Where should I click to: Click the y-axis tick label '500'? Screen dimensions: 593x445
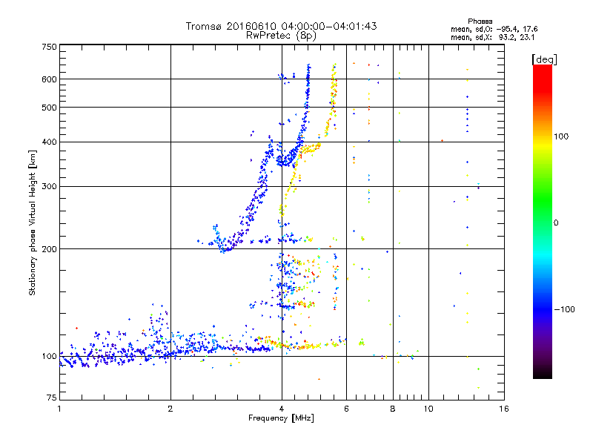(x=49, y=108)
